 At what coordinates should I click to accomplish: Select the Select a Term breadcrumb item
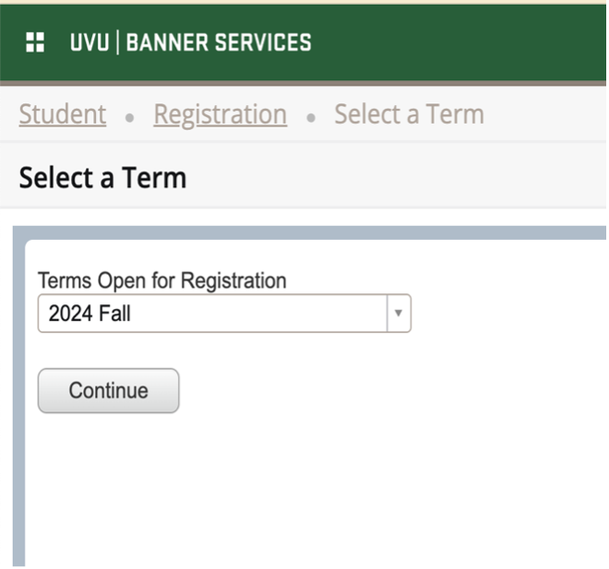(409, 114)
